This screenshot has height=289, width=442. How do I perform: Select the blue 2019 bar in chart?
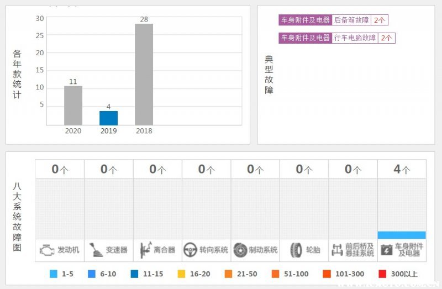coord(108,118)
